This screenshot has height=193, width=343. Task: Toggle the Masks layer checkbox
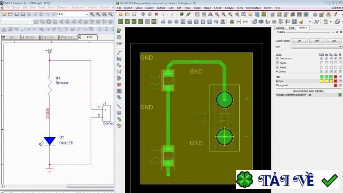point(277,67)
